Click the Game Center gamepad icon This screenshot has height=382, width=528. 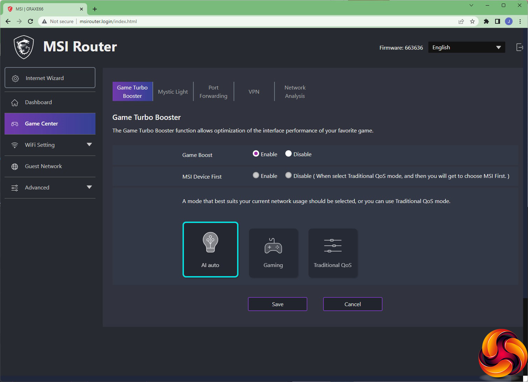[15, 124]
